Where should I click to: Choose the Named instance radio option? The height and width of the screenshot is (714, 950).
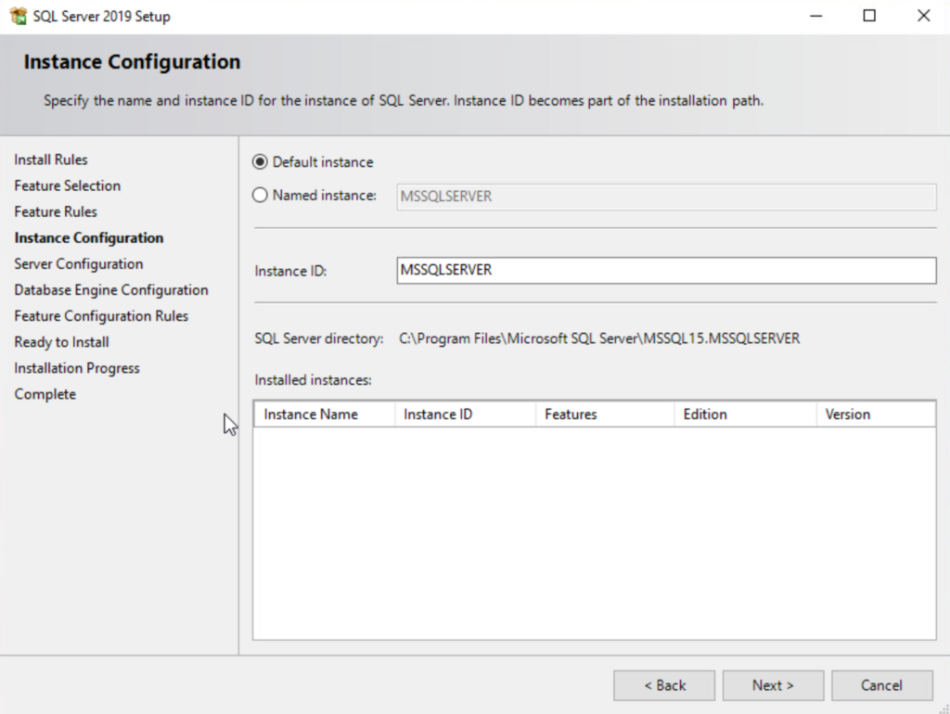(x=261, y=196)
